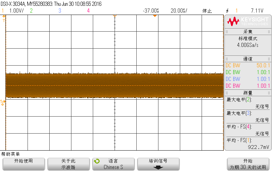Click the 语言 Chinese S softkey
This screenshot has width=272, height=171.
click(x=114, y=164)
